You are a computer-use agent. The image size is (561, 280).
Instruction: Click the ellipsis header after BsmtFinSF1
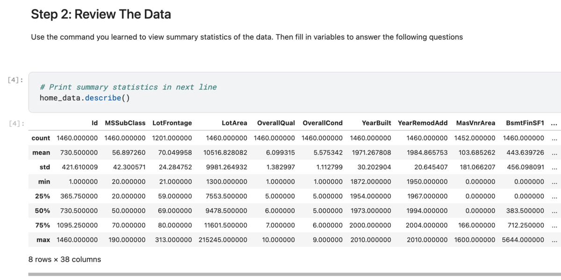(554, 123)
